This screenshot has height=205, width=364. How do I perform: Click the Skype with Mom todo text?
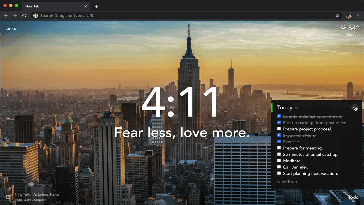click(300, 135)
